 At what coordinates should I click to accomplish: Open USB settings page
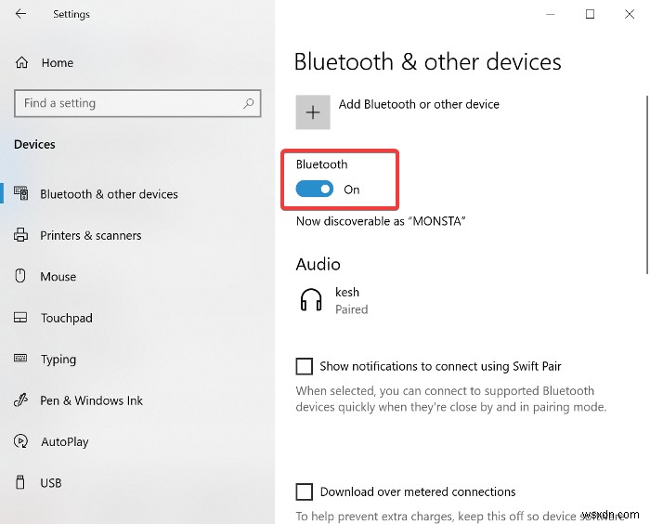137,483
